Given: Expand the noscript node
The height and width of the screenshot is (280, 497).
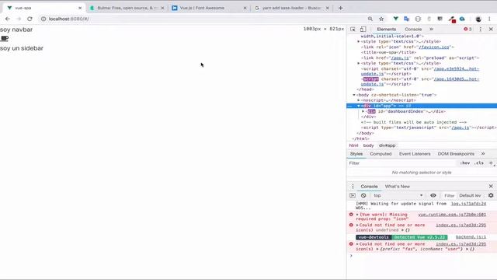Looking at the screenshot, I should pyautogui.click(x=359, y=100).
